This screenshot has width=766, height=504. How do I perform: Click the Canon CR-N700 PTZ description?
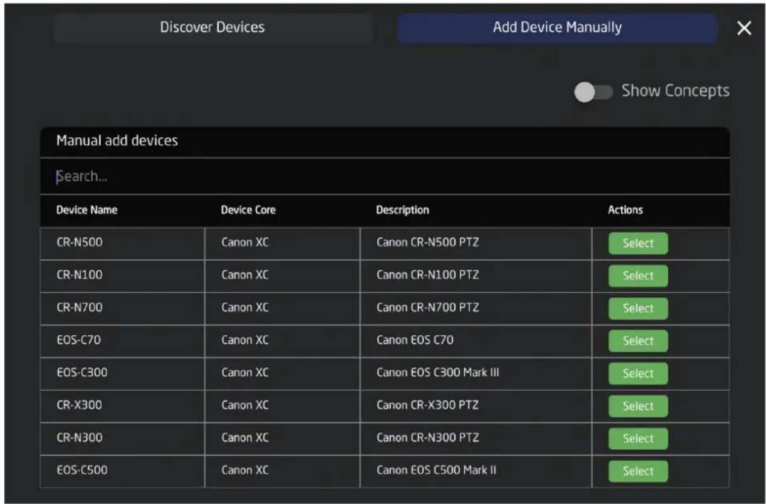click(x=427, y=308)
